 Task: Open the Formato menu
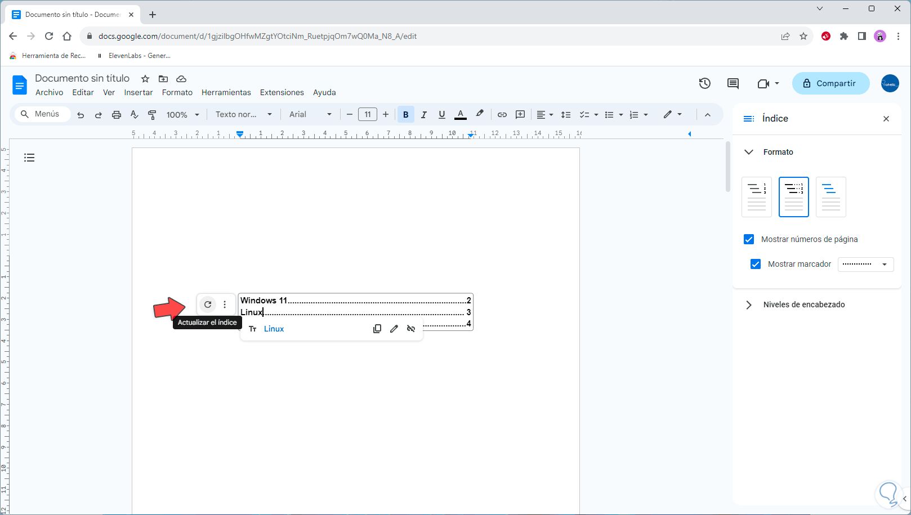click(177, 92)
